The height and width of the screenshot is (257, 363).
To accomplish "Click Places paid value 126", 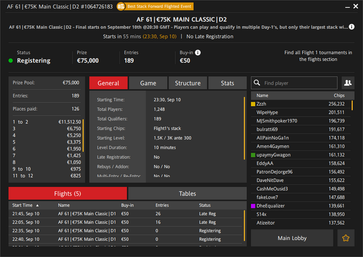I will 75,109.
